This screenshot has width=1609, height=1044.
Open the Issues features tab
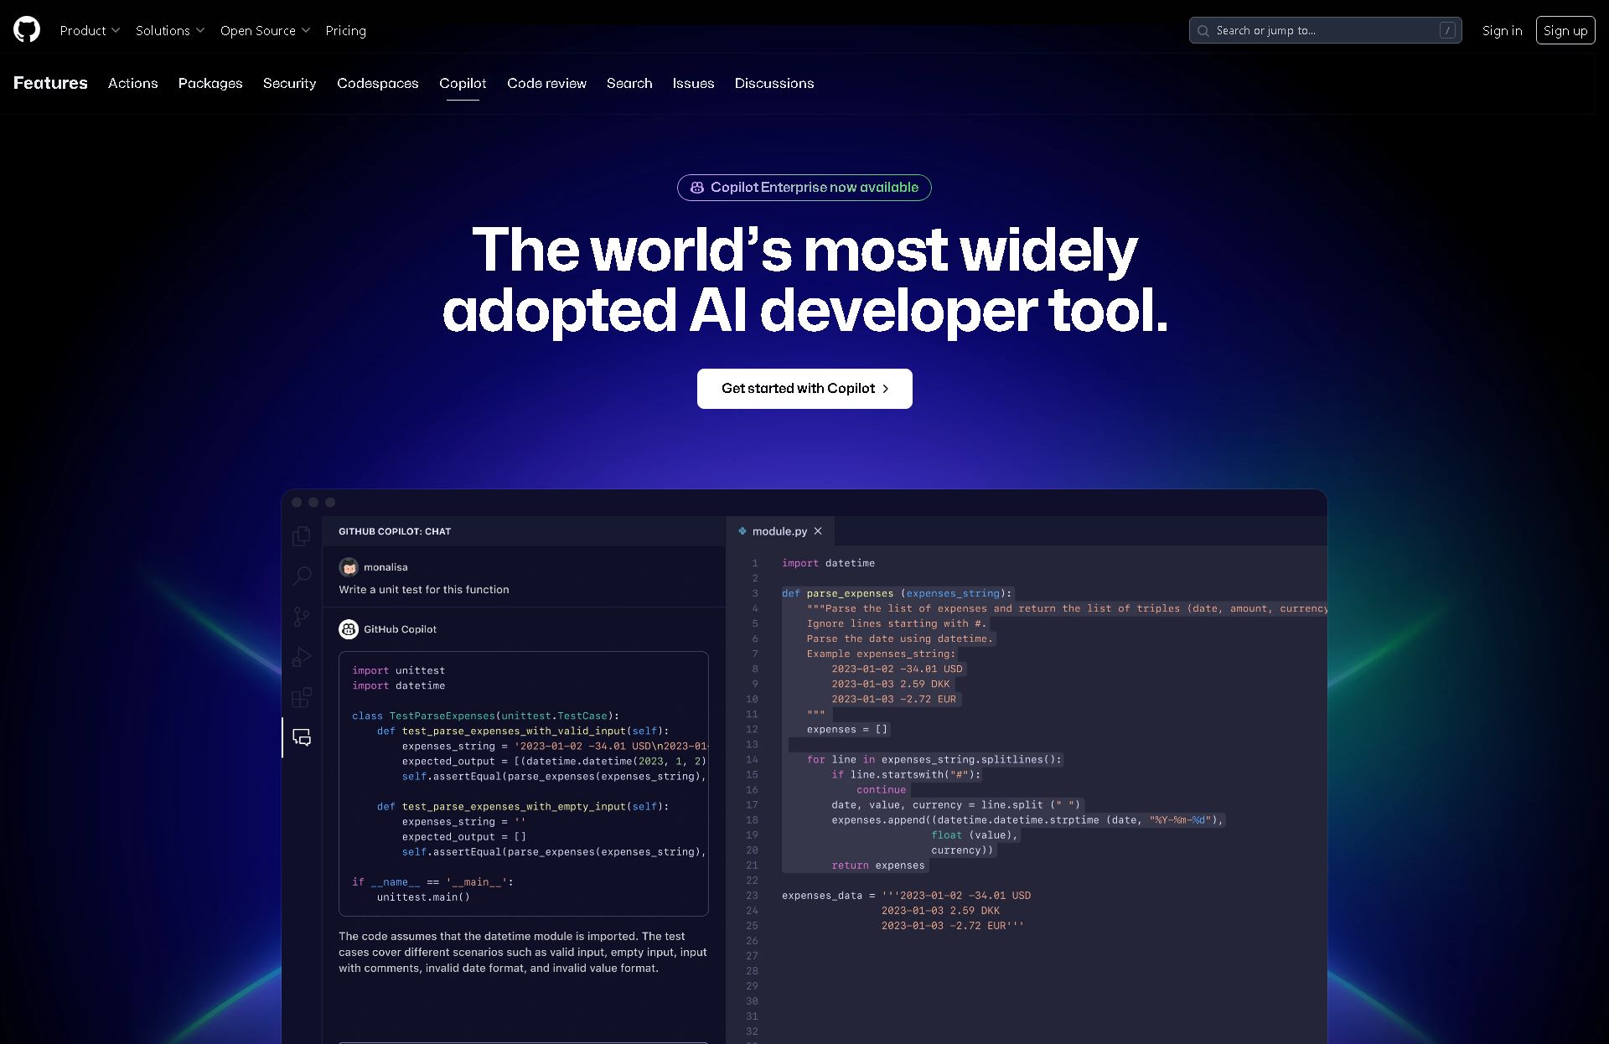(693, 83)
